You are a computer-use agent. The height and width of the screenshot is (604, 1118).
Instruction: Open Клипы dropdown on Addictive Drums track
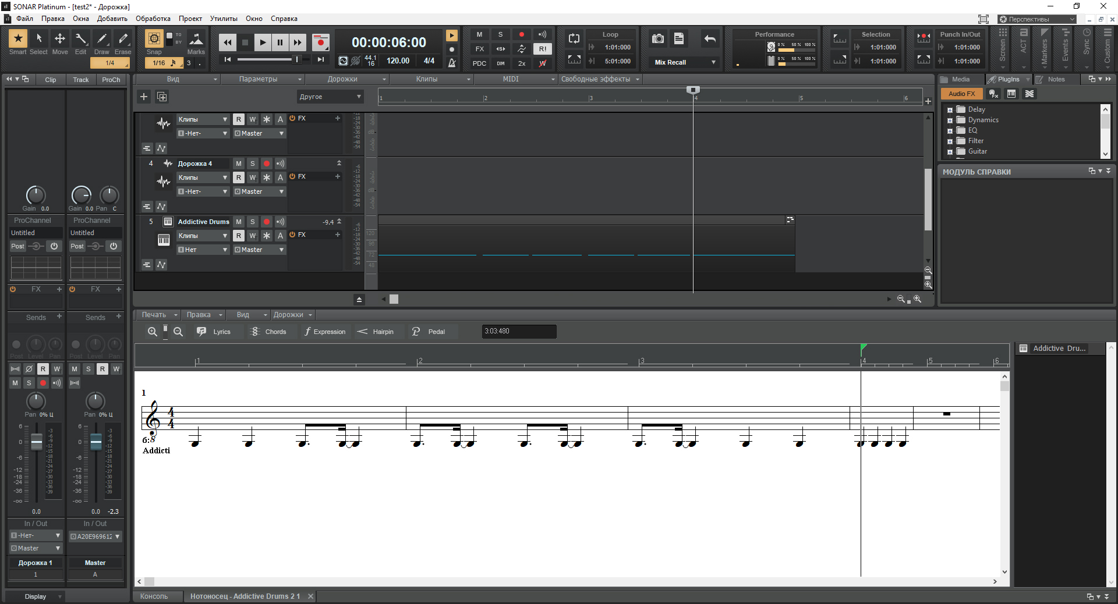coord(203,236)
